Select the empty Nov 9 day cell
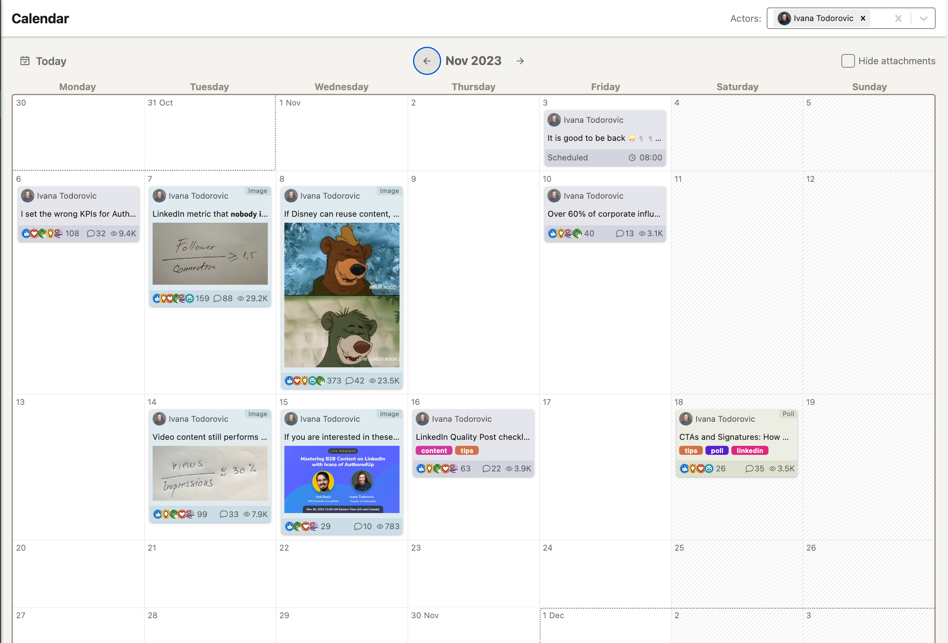The height and width of the screenshot is (643, 948). [473, 282]
